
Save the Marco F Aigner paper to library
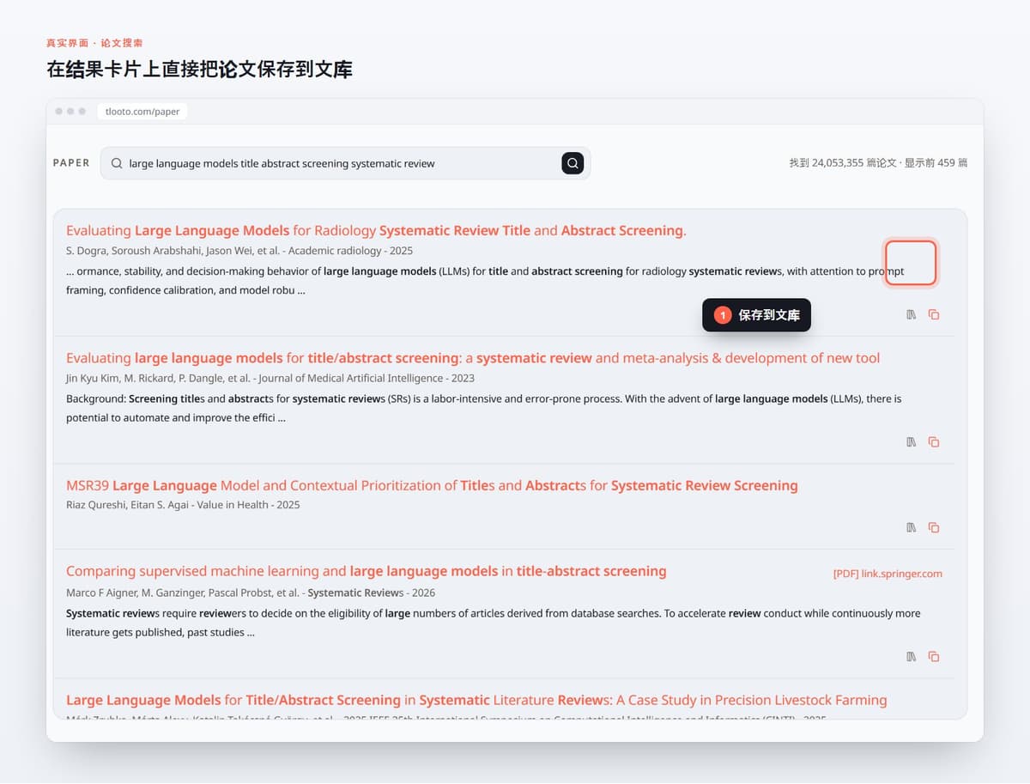coord(912,657)
